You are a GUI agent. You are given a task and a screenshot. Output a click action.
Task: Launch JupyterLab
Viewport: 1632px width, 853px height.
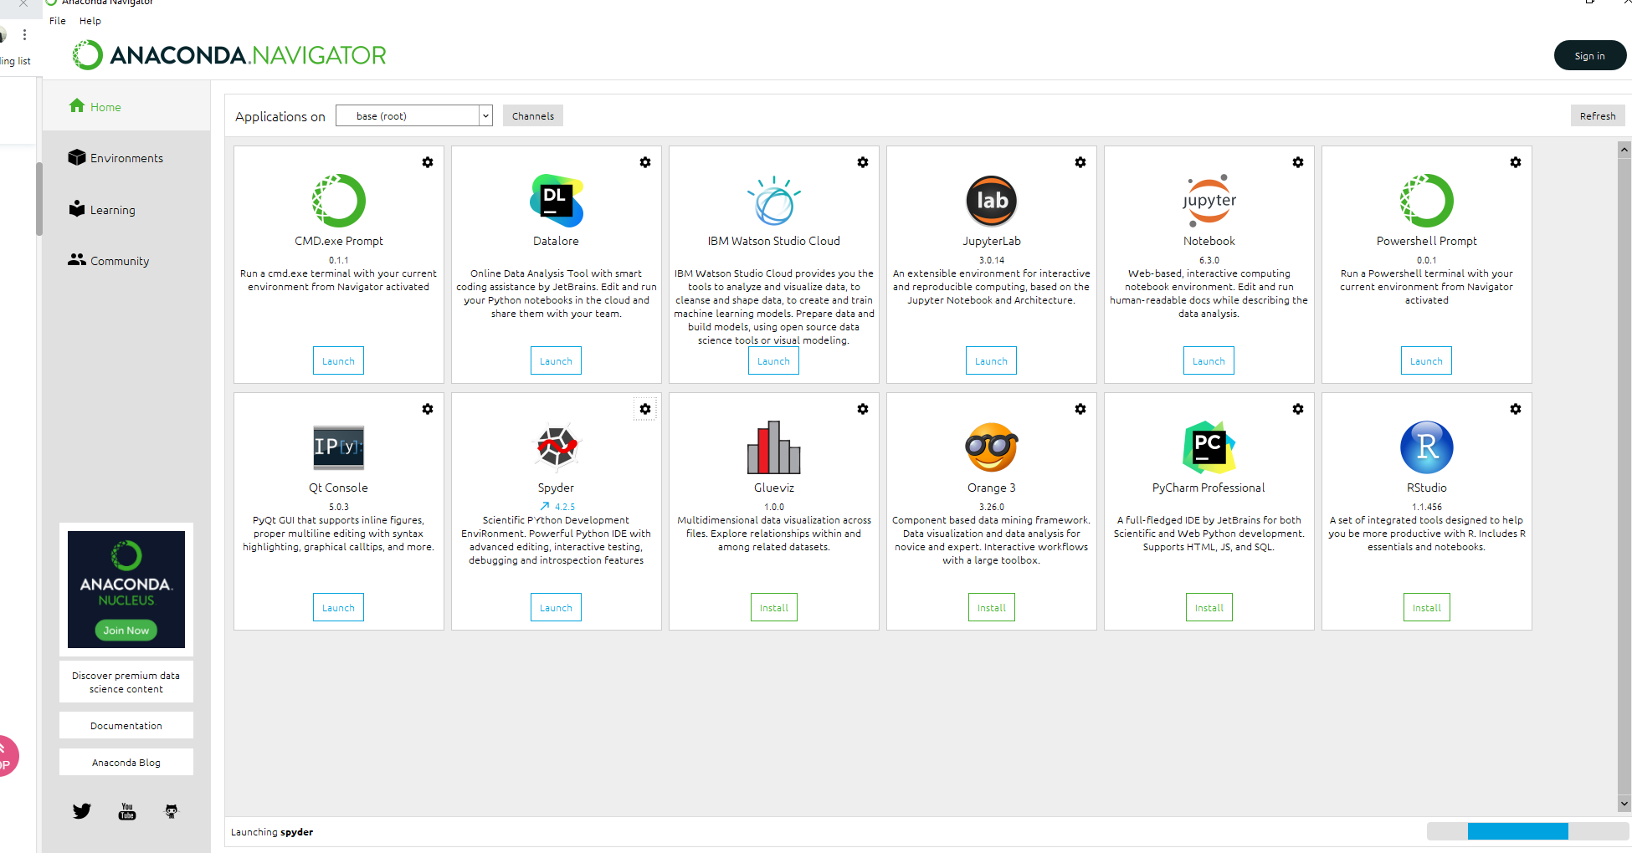click(x=992, y=361)
